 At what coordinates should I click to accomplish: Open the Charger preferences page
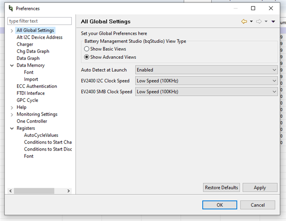[x=25, y=44]
